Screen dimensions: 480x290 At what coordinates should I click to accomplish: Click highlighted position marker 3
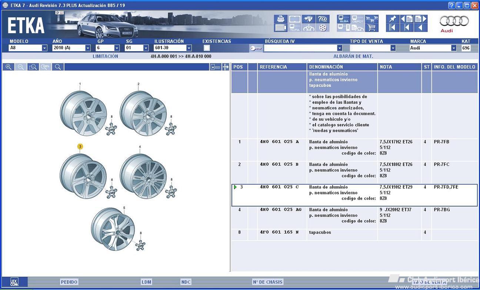(x=80, y=147)
